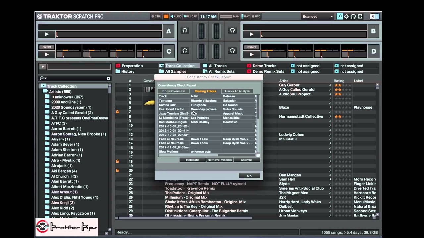The height and width of the screenshot is (238, 424).
Task: Toggle fullscreen mode icon in the header
Action: [360, 16]
